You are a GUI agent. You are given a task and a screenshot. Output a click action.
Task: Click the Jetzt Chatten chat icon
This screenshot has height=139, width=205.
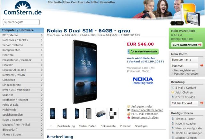coord(173,93)
